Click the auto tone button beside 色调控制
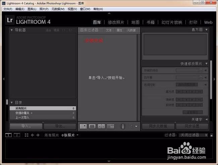The width and height of the screenshot is (218, 165). coord(187,85)
